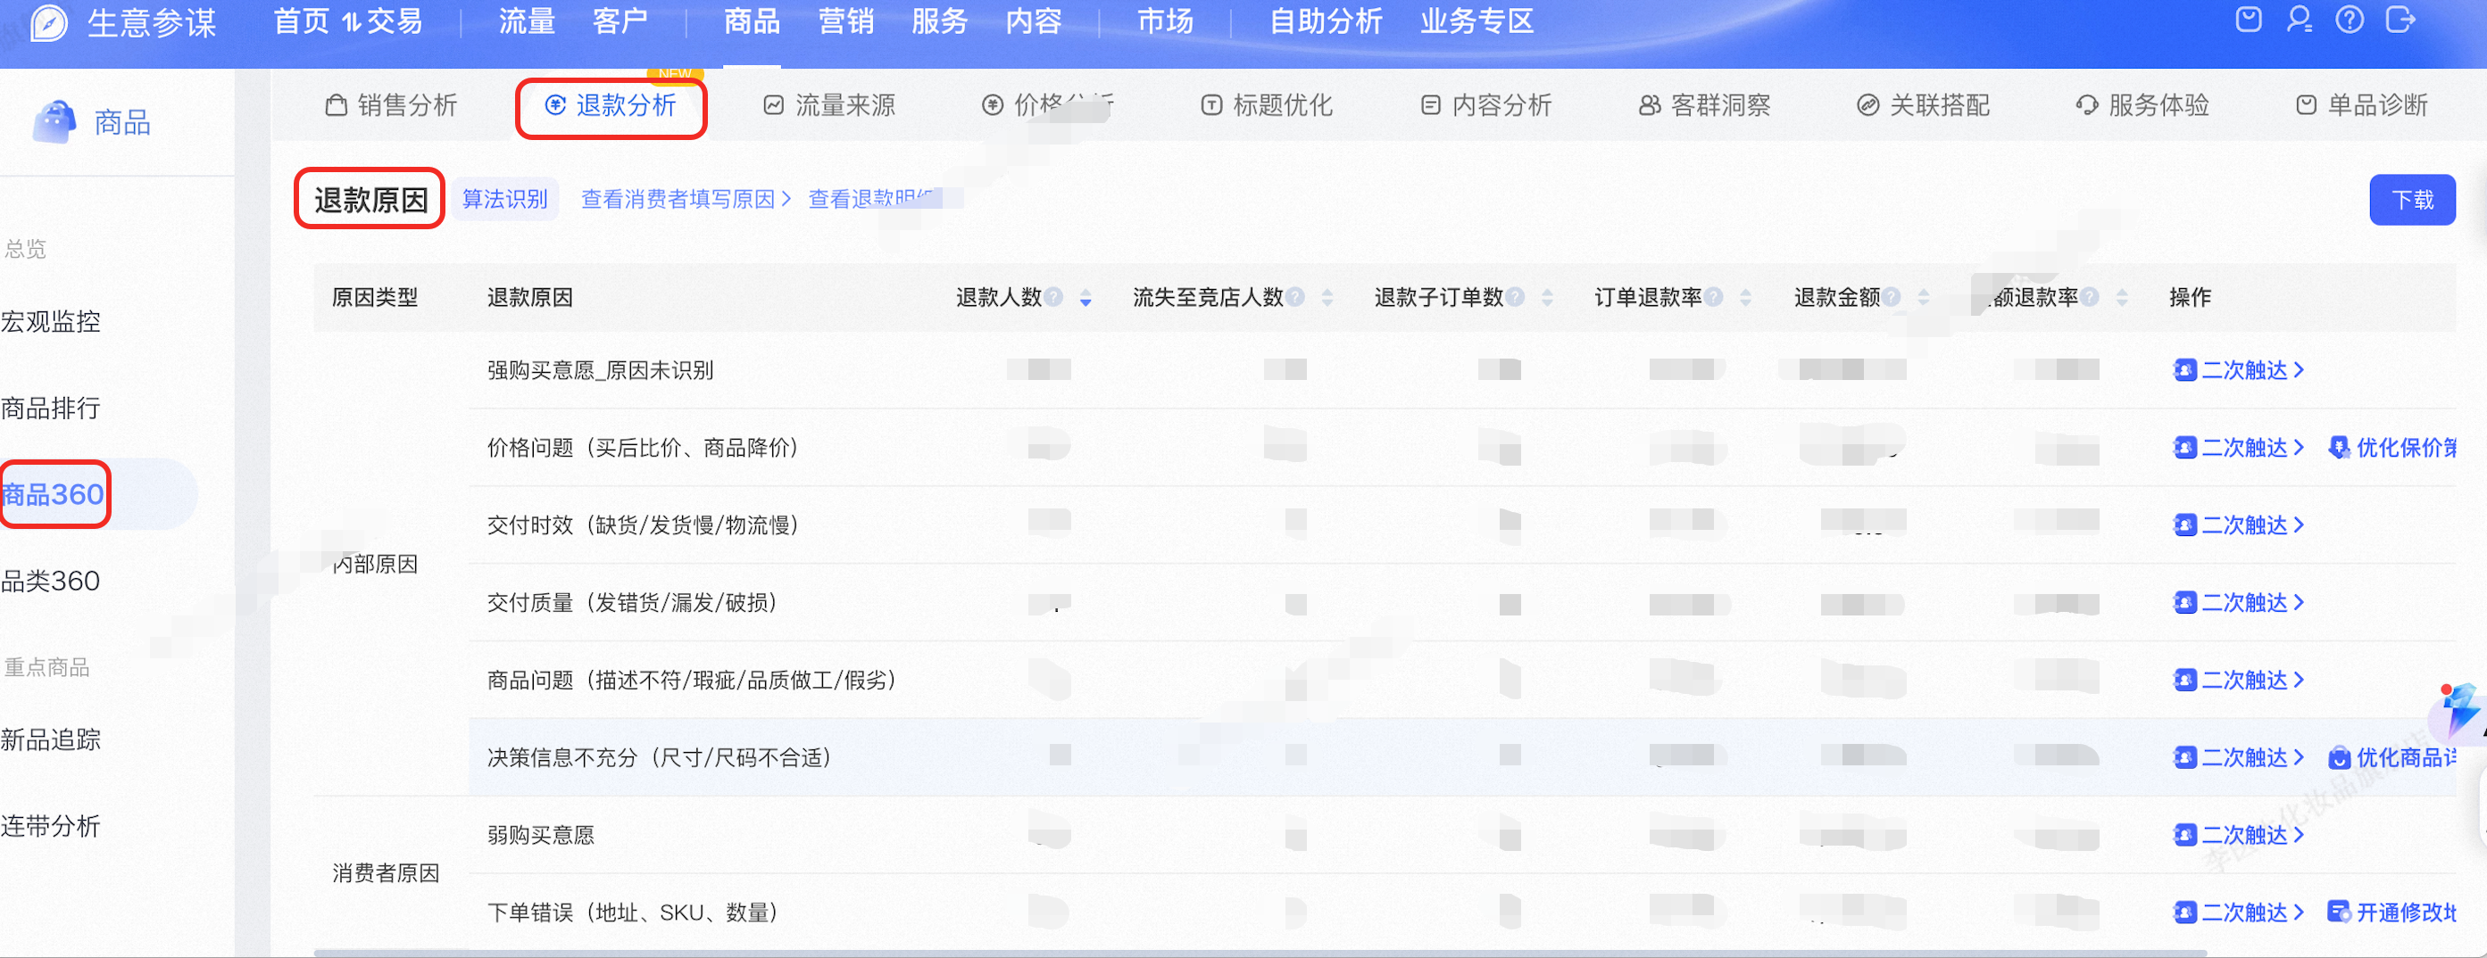
Task: Click 二次触达 for 价格问题 row
Action: 2239,448
